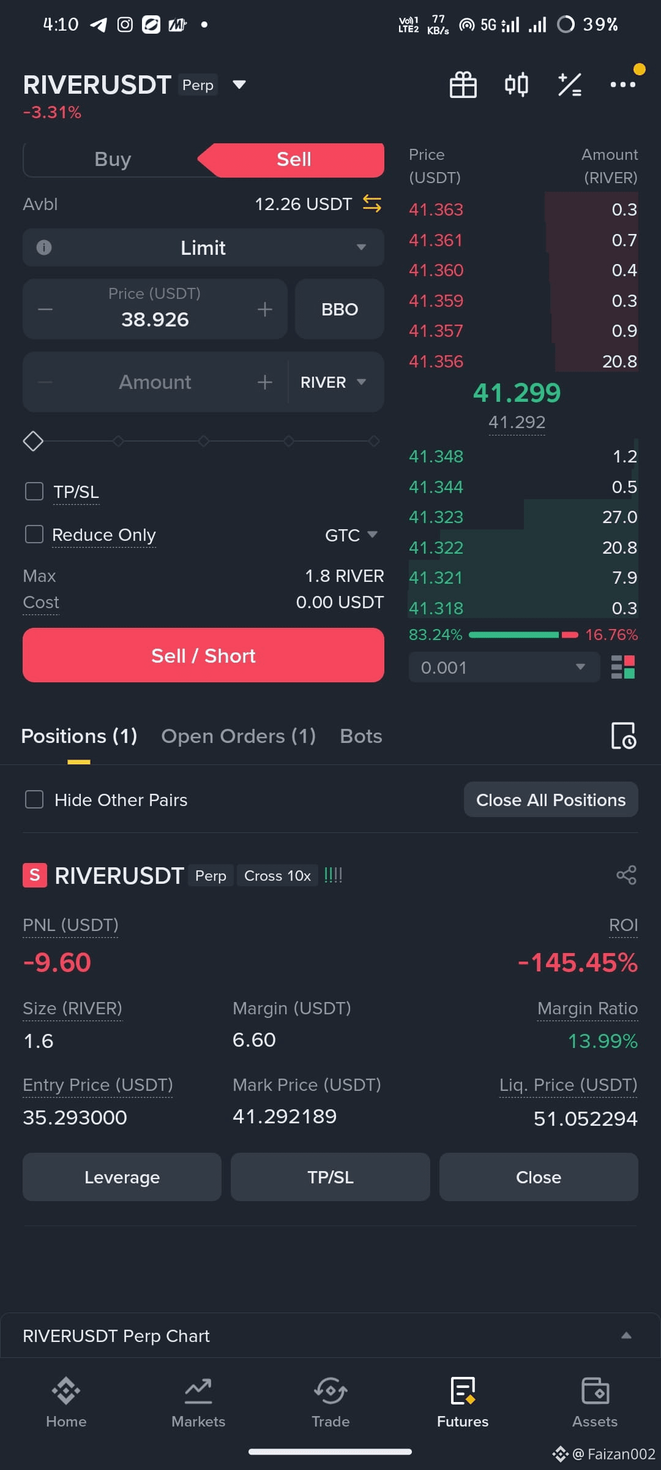661x1470 pixels.
Task: Tick Hide Other Pairs checkbox
Action: pos(34,799)
